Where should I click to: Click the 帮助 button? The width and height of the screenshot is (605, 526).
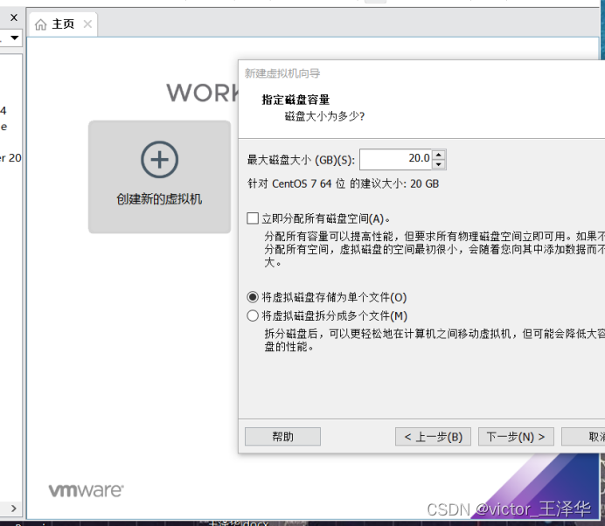click(x=282, y=437)
